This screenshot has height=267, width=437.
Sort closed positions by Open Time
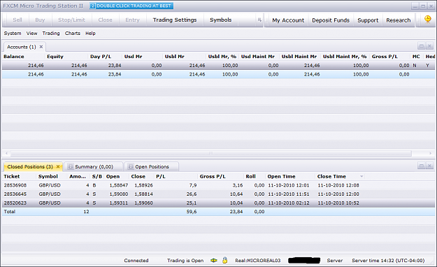click(281, 176)
